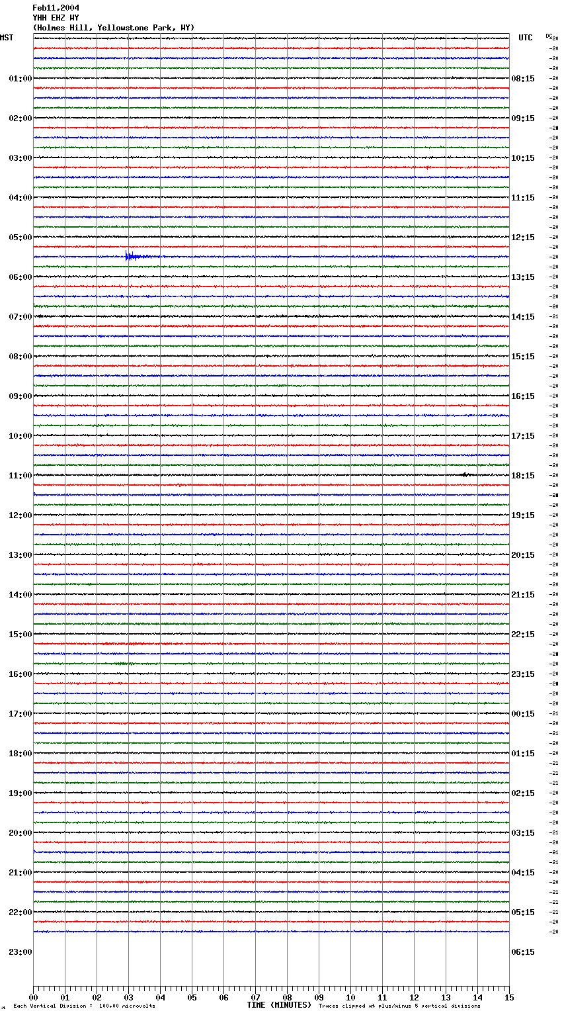Image resolution: width=562 pixels, height=1015 pixels.
Task: Click the '(Holmes Hill, Yellowstone Park, WY)' title
Action: (114, 28)
